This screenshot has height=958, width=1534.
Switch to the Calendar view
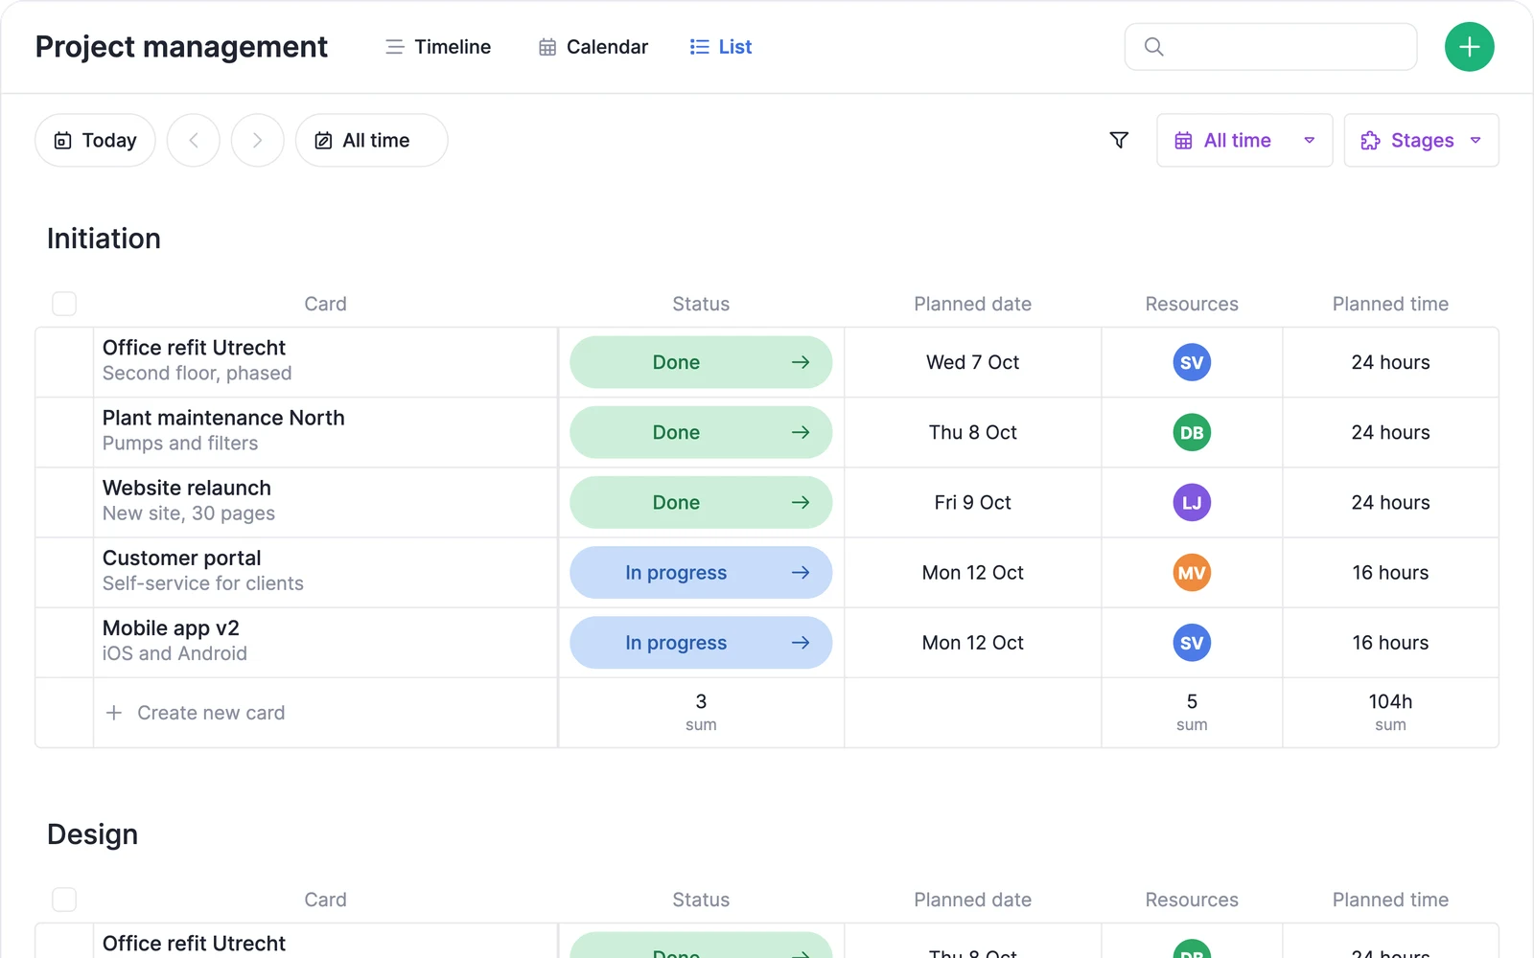593,47
